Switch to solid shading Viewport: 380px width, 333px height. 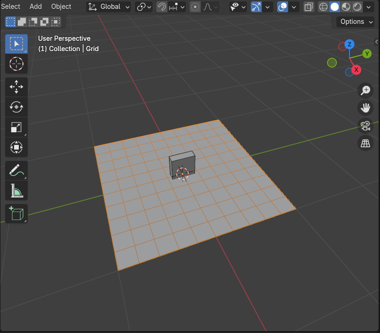[335, 7]
